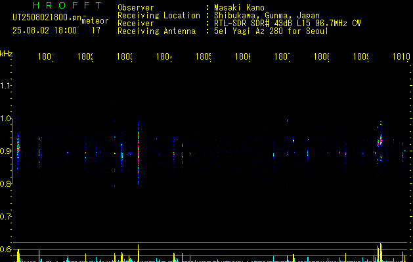Click the date 25.08.02 18:00 text

[45, 30]
